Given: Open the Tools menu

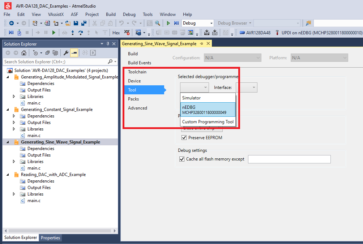Looking at the screenshot, I should point(148,14).
